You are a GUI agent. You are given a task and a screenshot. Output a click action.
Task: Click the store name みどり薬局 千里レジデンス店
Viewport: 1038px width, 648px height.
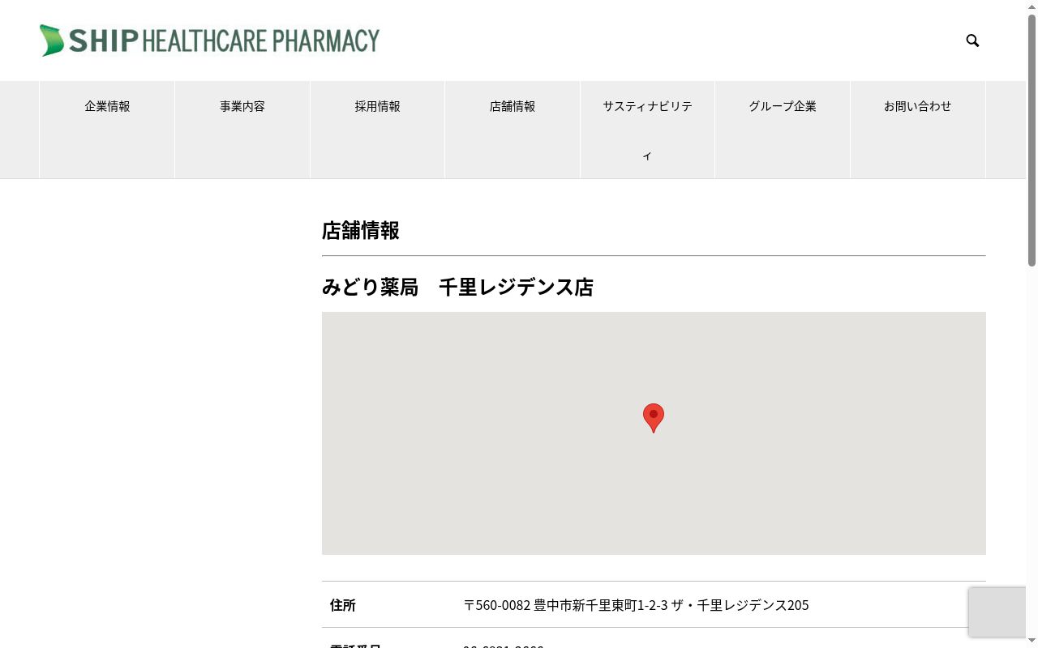[457, 288]
